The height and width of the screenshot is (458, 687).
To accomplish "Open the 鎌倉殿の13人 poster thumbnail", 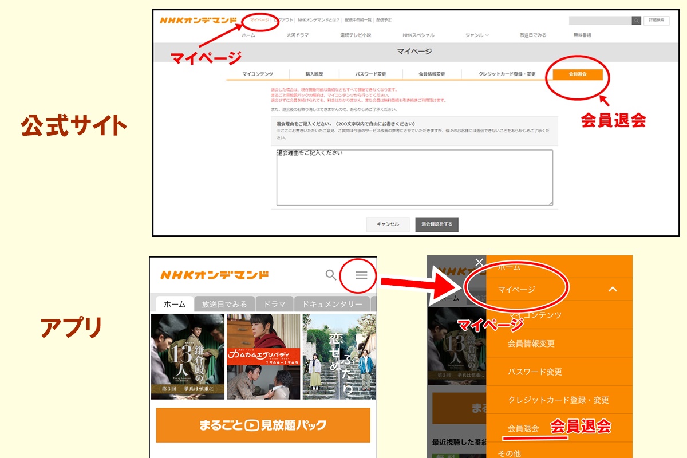I will click(x=188, y=356).
